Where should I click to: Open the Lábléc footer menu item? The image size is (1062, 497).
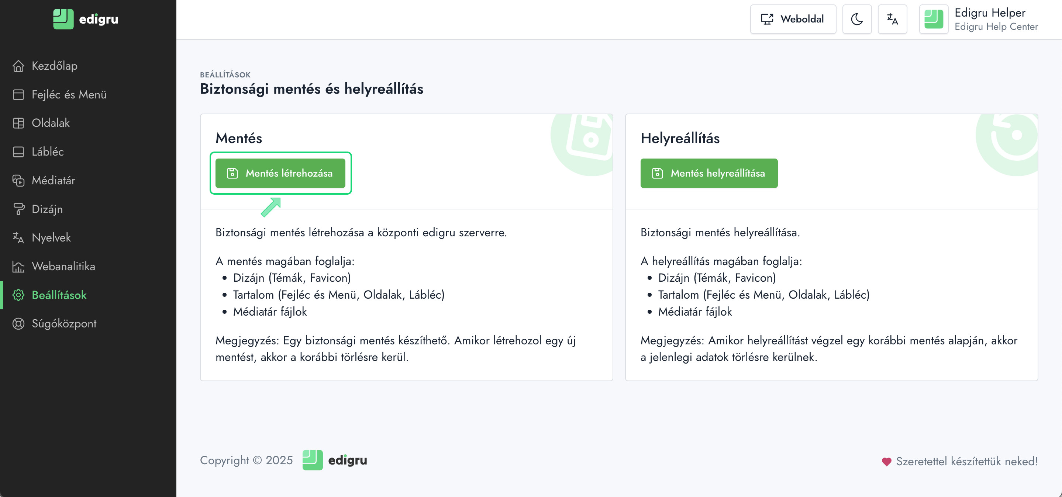pyautogui.click(x=47, y=152)
